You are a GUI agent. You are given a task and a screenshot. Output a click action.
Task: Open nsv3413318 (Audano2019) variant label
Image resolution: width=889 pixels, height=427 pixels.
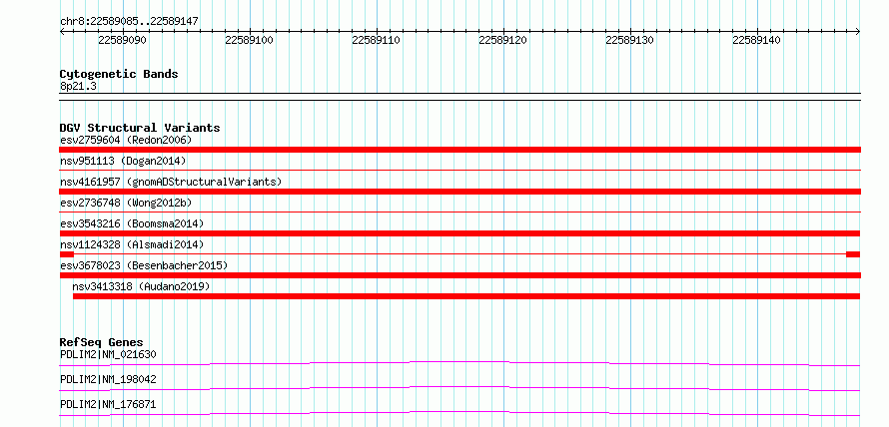click(x=141, y=286)
